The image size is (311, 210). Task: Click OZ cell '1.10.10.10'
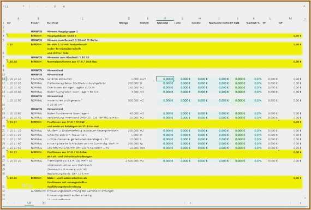coord(14,79)
